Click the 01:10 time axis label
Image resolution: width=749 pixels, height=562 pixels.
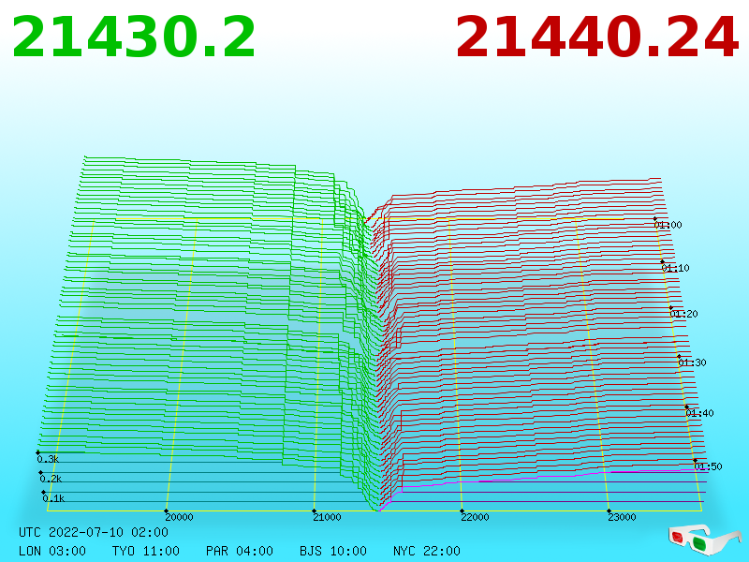675,268
